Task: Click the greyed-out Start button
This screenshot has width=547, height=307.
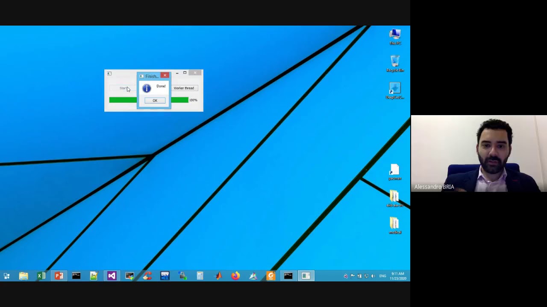Action: [123, 88]
